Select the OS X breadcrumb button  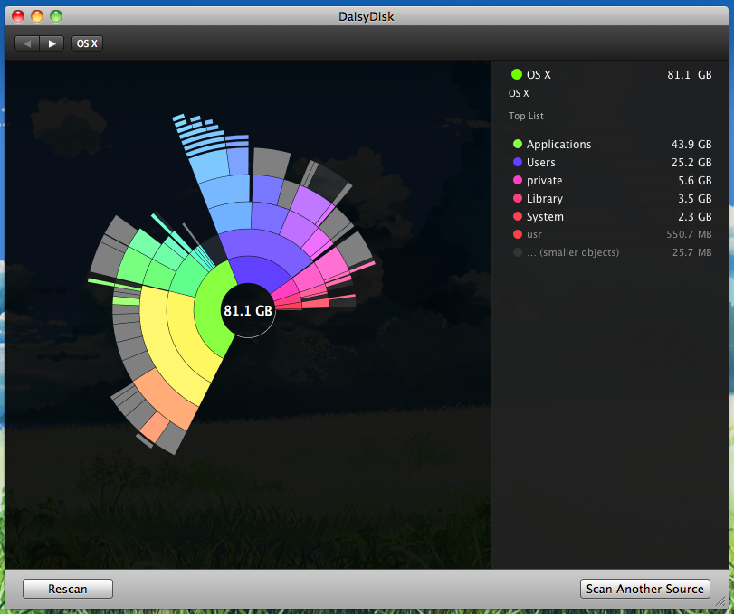87,43
